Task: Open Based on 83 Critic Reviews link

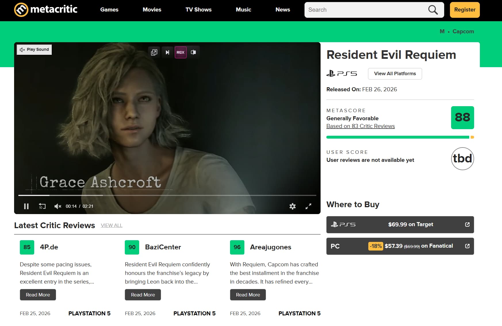Action: pyautogui.click(x=360, y=126)
